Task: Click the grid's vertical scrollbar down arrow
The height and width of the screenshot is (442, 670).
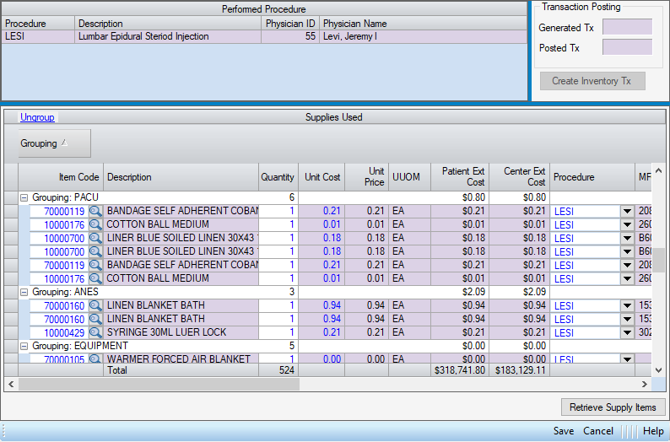Action: 662,369
